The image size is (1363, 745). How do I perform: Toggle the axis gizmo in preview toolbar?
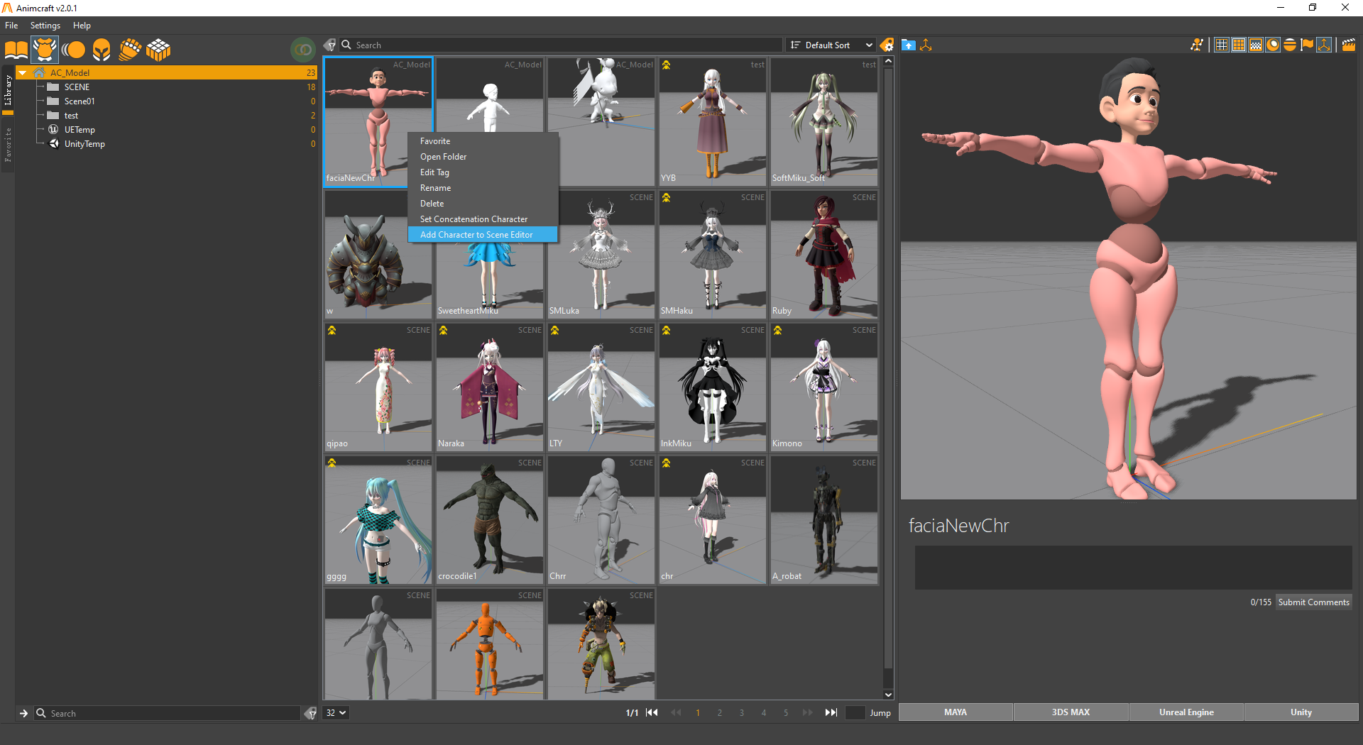coord(1324,45)
